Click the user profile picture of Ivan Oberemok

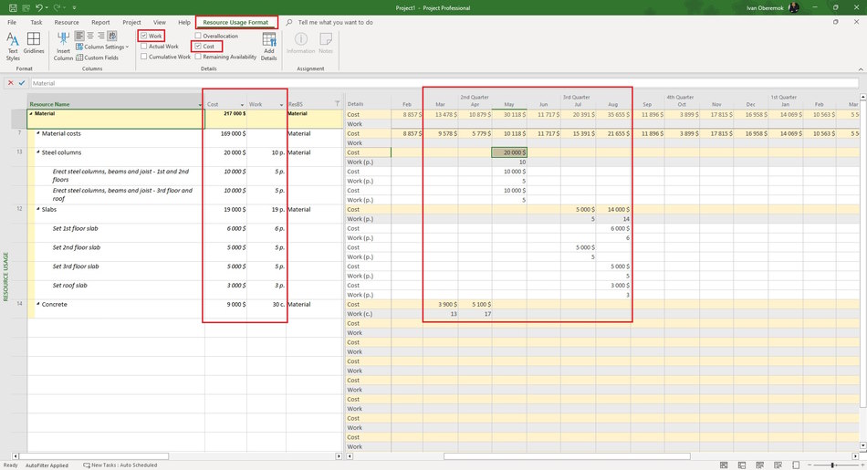click(793, 7)
